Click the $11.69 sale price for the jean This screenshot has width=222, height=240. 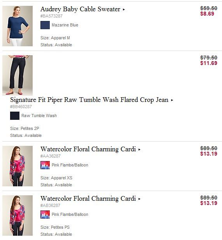[209, 63]
